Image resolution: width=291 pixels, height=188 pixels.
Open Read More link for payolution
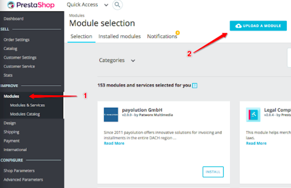tap(114, 143)
